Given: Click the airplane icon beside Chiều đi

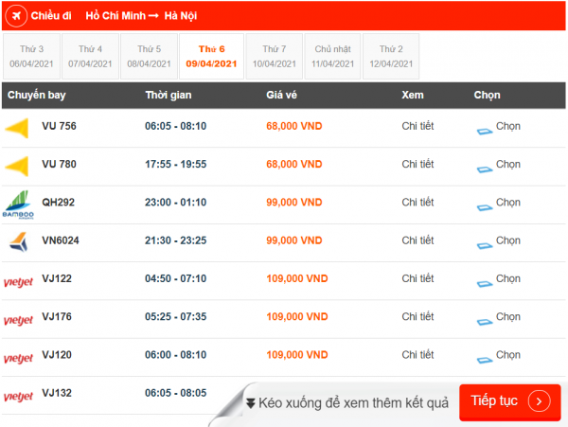Looking at the screenshot, I should click(16, 15).
